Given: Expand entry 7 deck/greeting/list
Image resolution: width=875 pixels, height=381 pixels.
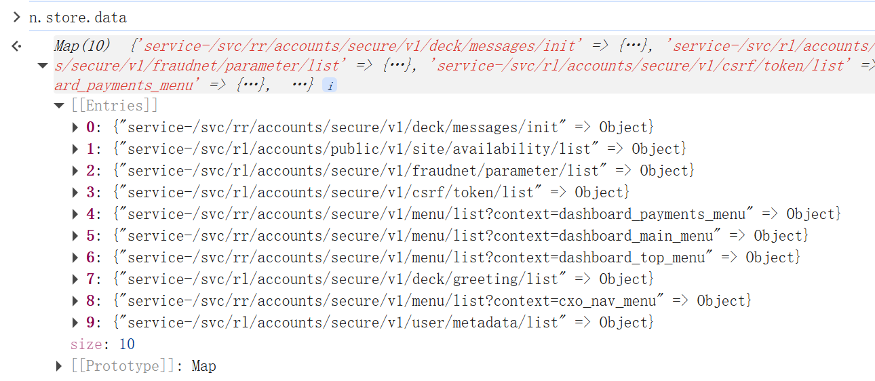Looking at the screenshot, I should (x=75, y=279).
